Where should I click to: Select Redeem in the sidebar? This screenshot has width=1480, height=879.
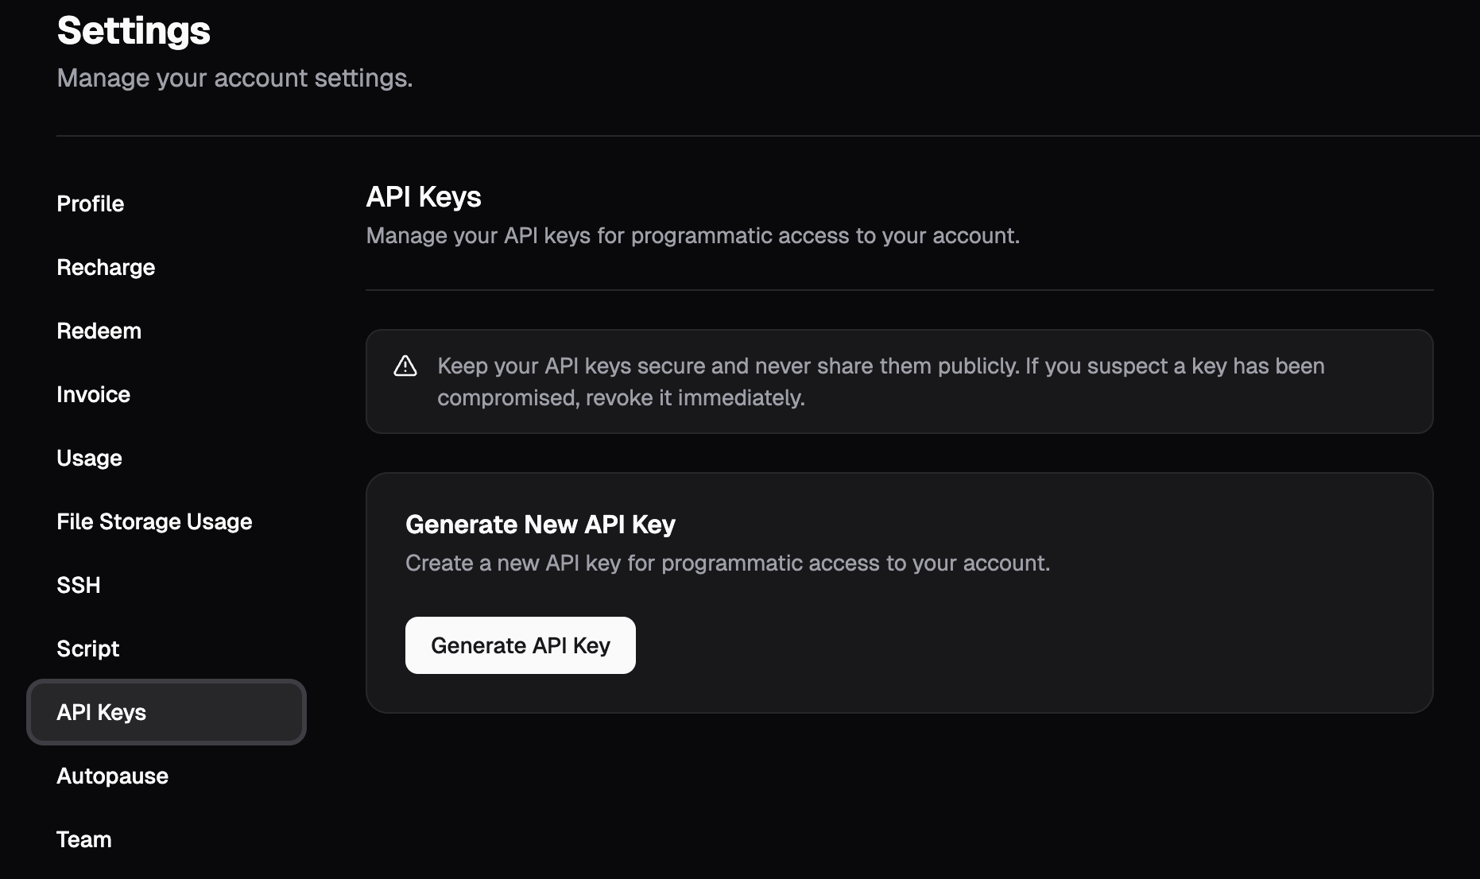coord(99,331)
